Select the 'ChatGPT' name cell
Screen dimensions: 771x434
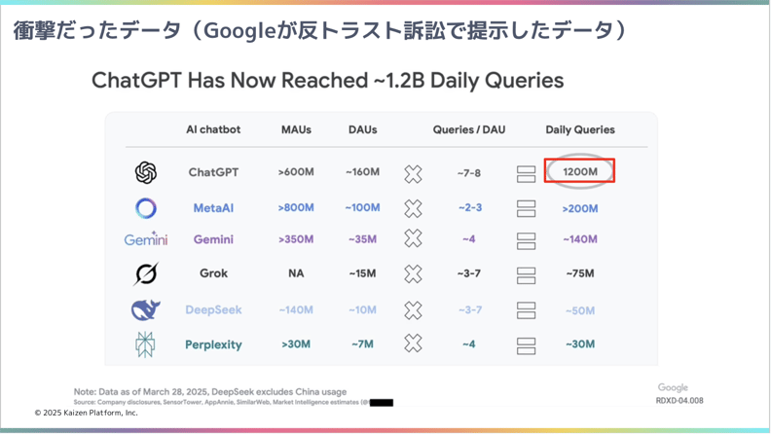[x=213, y=172]
